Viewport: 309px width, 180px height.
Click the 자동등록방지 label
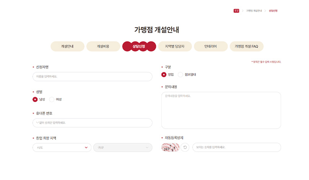click(x=174, y=138)
